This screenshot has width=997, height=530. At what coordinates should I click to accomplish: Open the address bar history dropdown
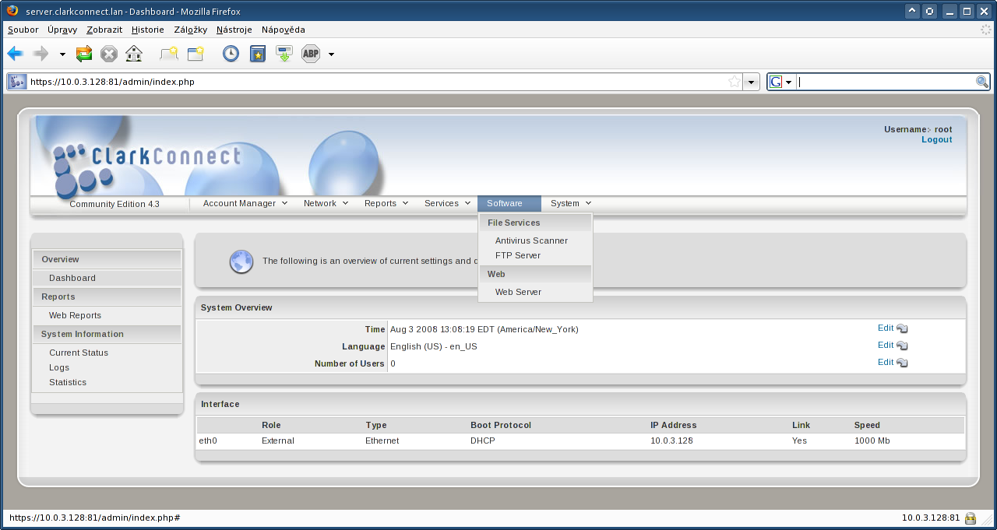click(x=752, y=82)
